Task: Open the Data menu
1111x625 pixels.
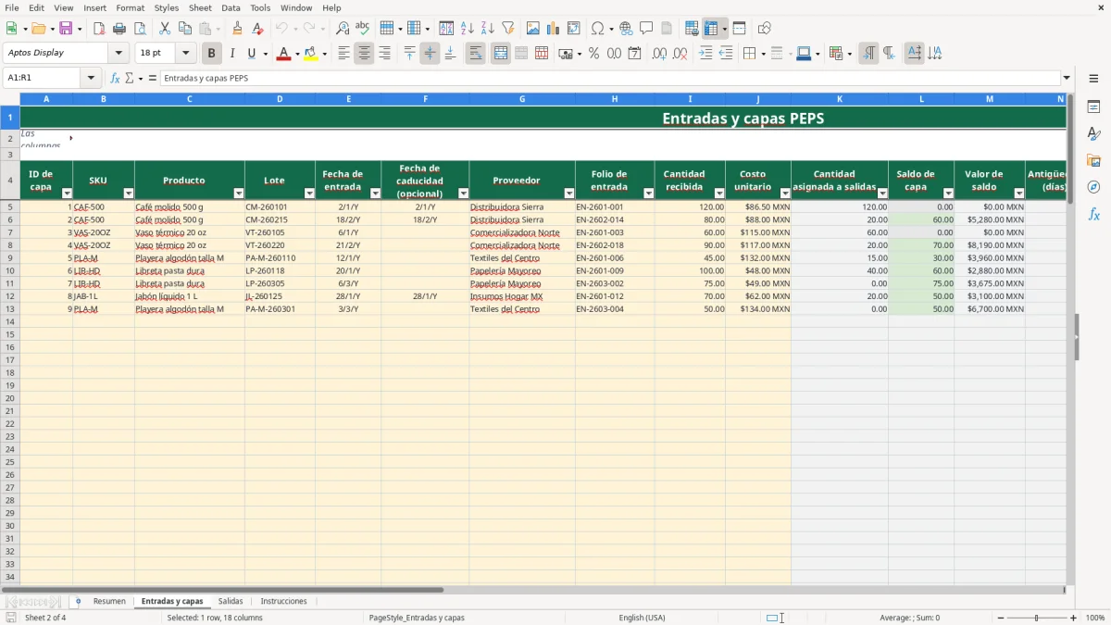Action: [231, 7]
